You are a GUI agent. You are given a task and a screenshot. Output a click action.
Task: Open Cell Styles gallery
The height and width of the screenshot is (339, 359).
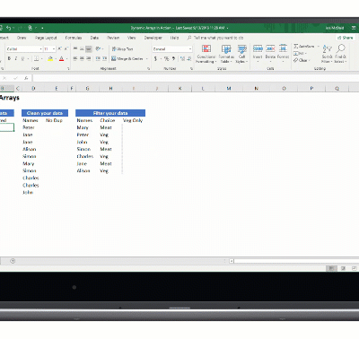click(x=241, y=54)
